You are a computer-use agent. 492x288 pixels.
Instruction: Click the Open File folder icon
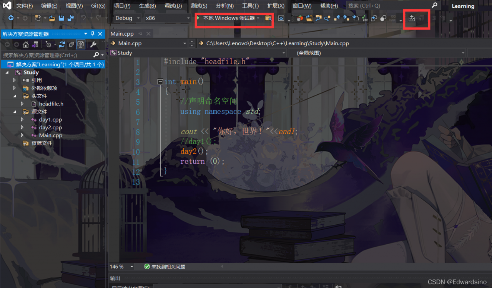(52, 18)
